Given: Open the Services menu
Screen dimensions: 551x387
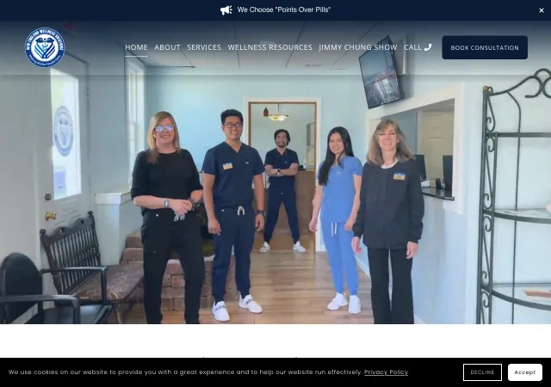Looking at the screenshot, I should [204, 47].
